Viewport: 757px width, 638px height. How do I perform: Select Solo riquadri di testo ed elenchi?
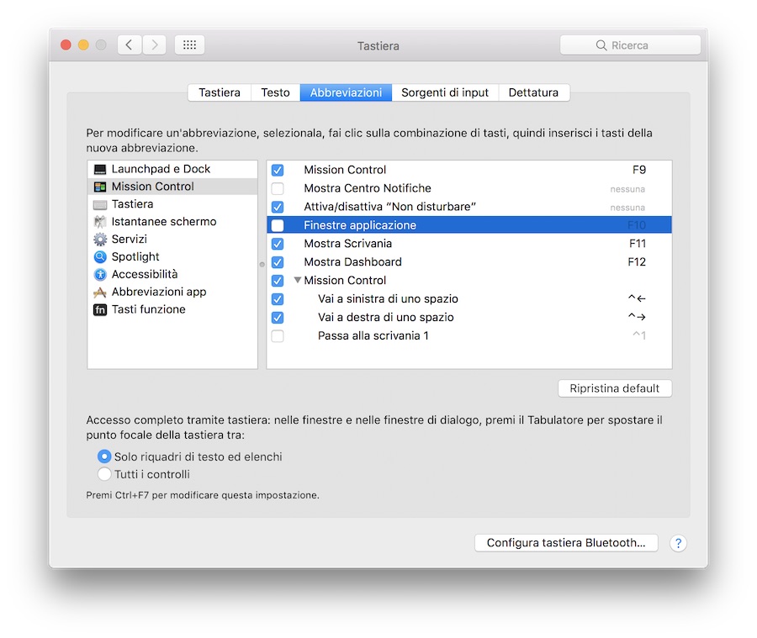click(x=104, y=456)
